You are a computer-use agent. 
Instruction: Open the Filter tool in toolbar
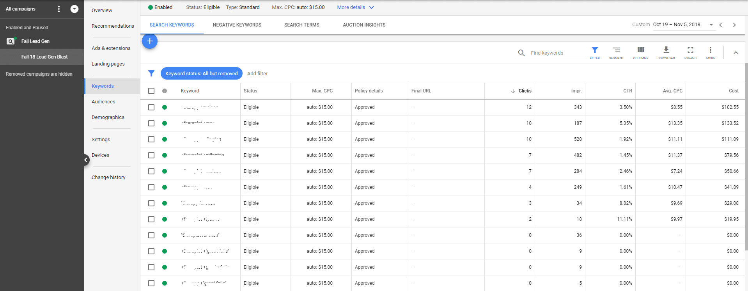click(x=595, y=53)
